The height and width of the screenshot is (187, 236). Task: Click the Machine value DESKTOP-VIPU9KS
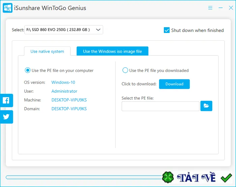[69, 100]
